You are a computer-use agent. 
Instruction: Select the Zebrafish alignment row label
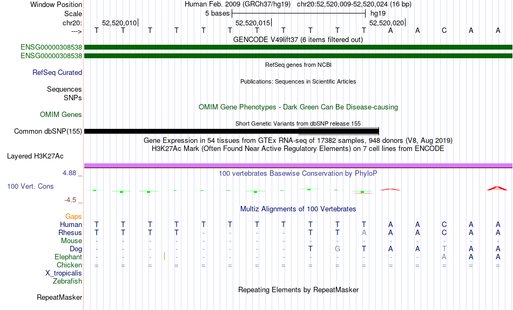point(67,281)
